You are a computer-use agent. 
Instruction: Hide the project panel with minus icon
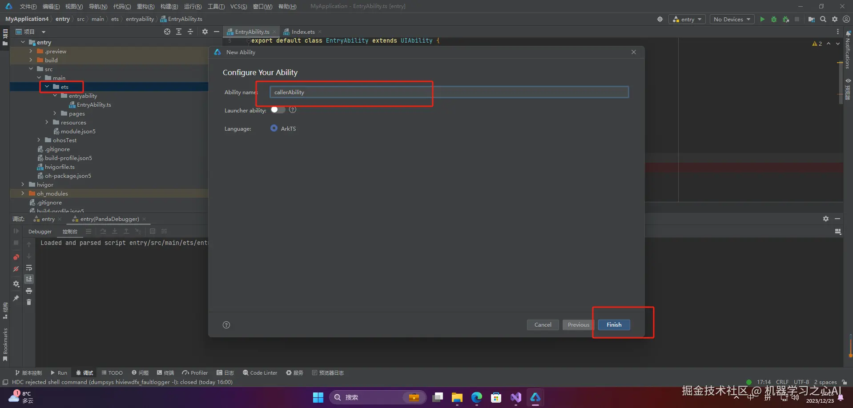coord(217,32)
